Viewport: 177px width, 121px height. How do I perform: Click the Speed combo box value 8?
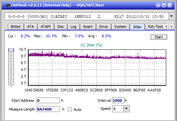(118, 109)
